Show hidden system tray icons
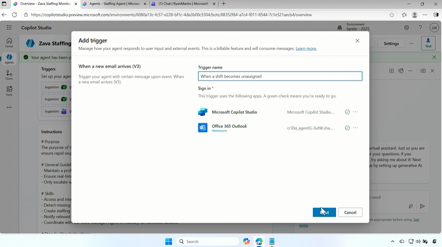The width and height of the screenshot is (442, 247). 392,241
